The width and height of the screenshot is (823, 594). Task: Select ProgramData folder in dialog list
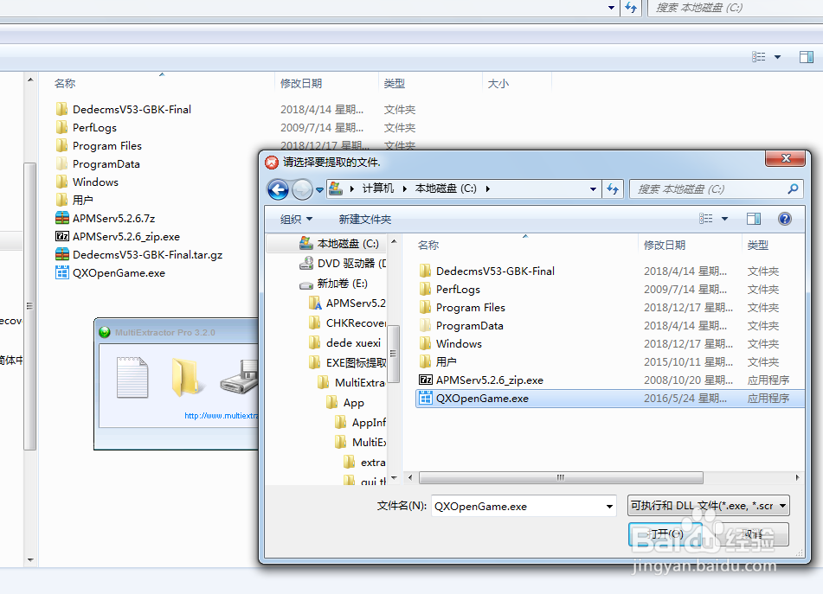point(461,326)
